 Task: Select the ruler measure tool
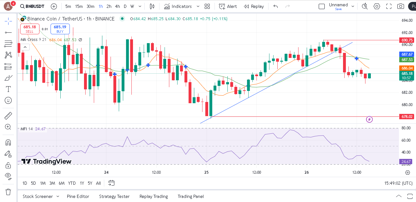click(8, 116)
